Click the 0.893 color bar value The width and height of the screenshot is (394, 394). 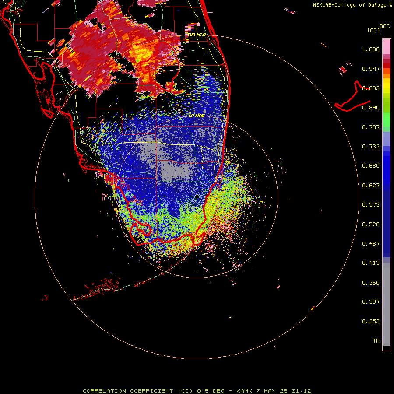(371, 88)
